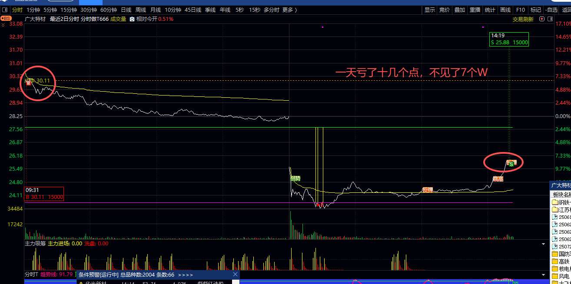The height and width of the screenshot is (284, 571).
Task: Select the 分时 period tab
Action: click(x=17, y=10)
